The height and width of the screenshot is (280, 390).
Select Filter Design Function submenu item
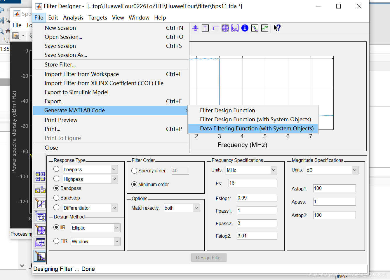point(253,110)
